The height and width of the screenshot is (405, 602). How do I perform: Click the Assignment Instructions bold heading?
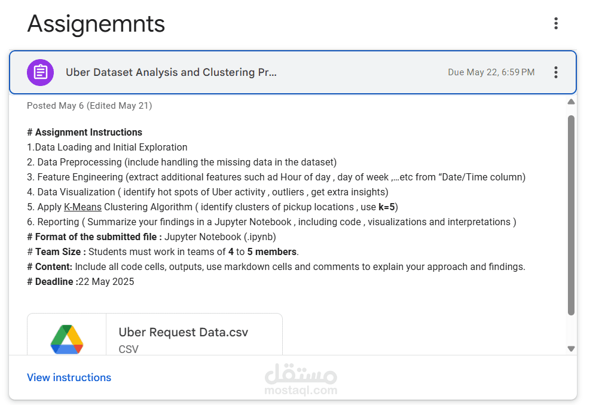point(84,133)
